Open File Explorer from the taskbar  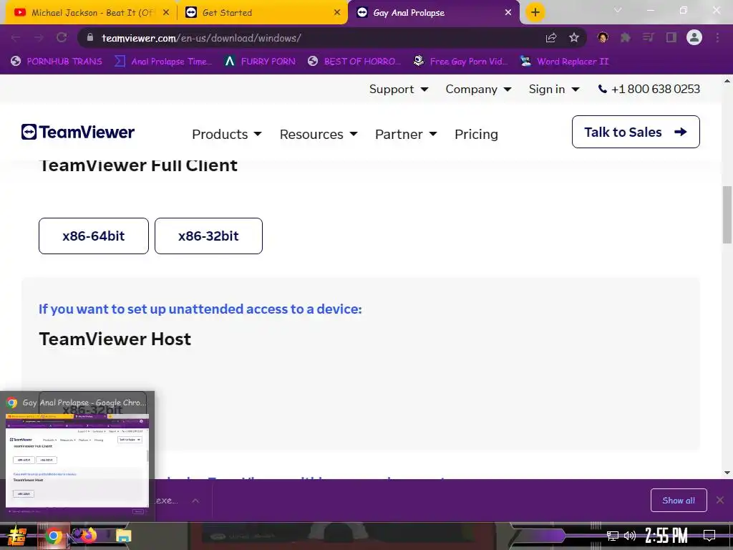[123, 536]
